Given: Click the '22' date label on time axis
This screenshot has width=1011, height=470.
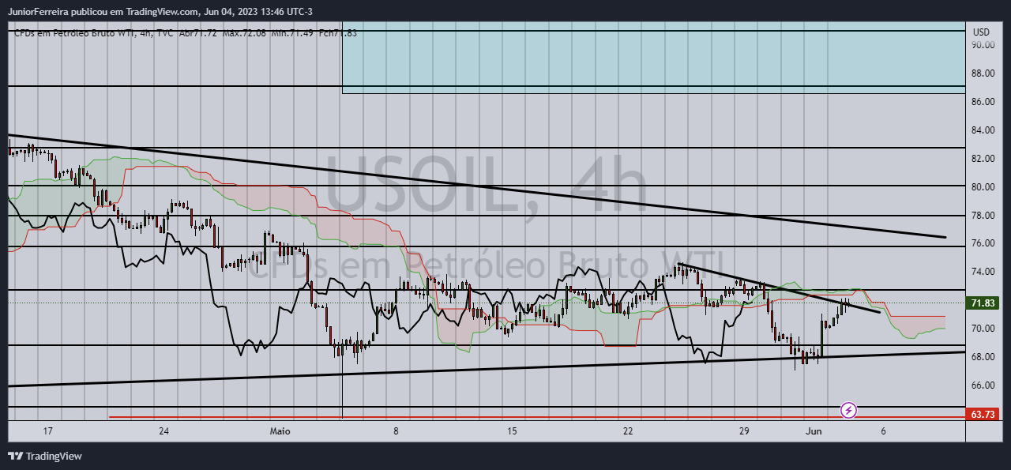Looking at the screenshot, I should click(x=628, y=431).
